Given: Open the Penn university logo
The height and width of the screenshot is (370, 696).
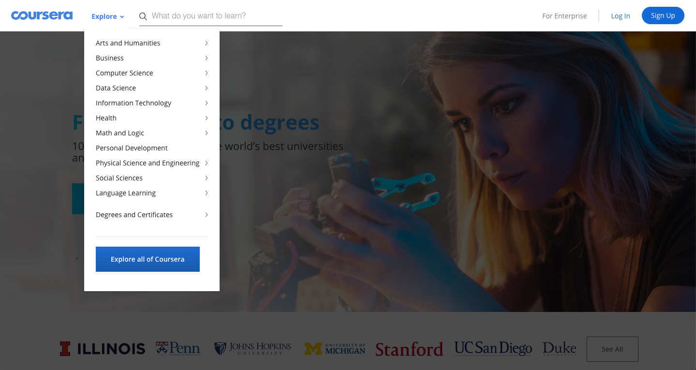Looking at the screenshot, I should 178,349.
